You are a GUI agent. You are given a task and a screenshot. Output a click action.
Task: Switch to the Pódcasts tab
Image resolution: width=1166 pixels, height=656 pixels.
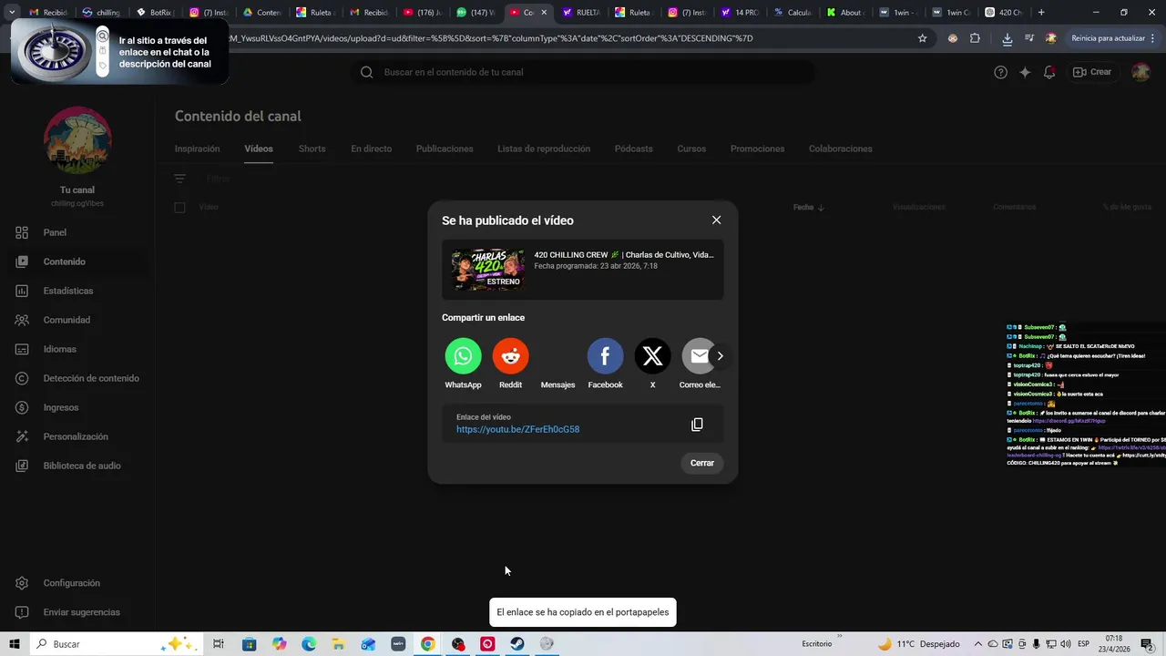[633, 149]
